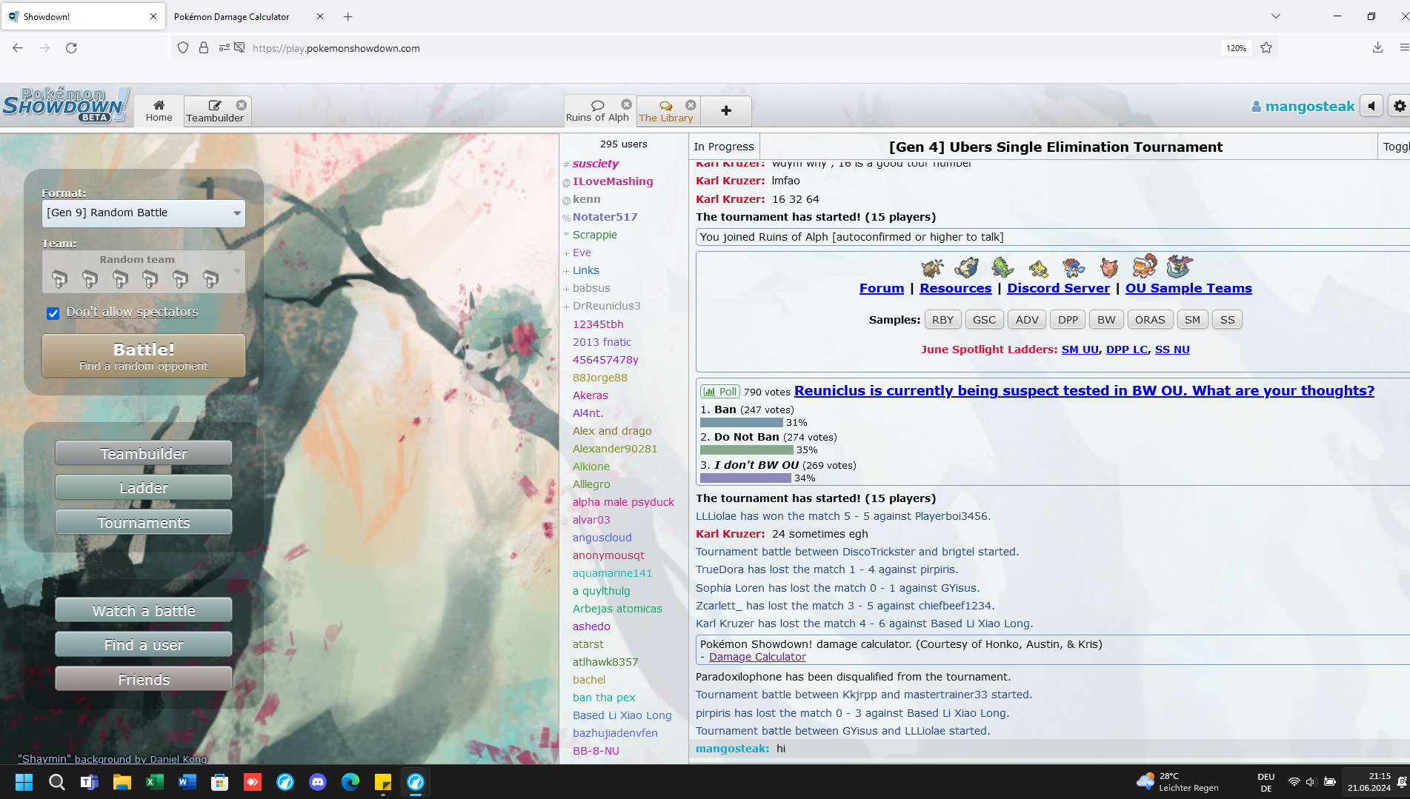Open the Windows Start menu

pos(24,782)
